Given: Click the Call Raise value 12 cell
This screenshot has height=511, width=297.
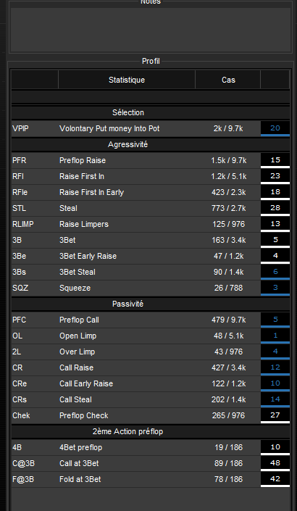Looking at the screenshot, I should 275,367.
